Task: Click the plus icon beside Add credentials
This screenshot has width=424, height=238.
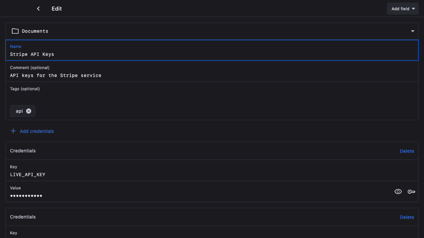Action: 13,131
